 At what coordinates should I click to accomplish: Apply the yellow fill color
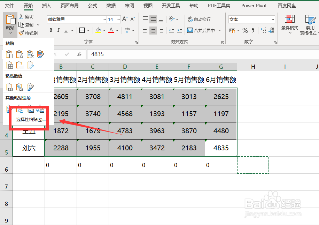click(x=98, y=30)
